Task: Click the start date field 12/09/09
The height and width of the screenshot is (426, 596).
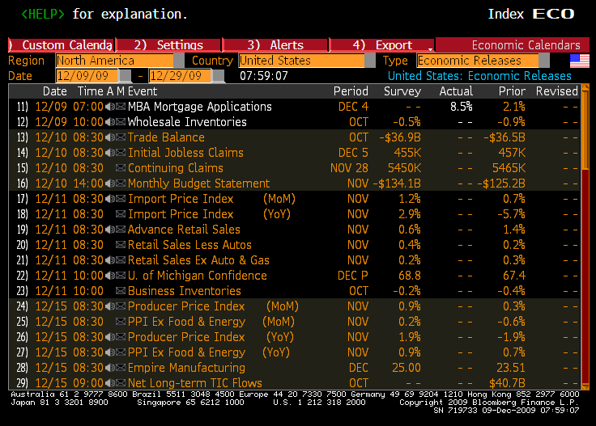Action: point(87,76)
